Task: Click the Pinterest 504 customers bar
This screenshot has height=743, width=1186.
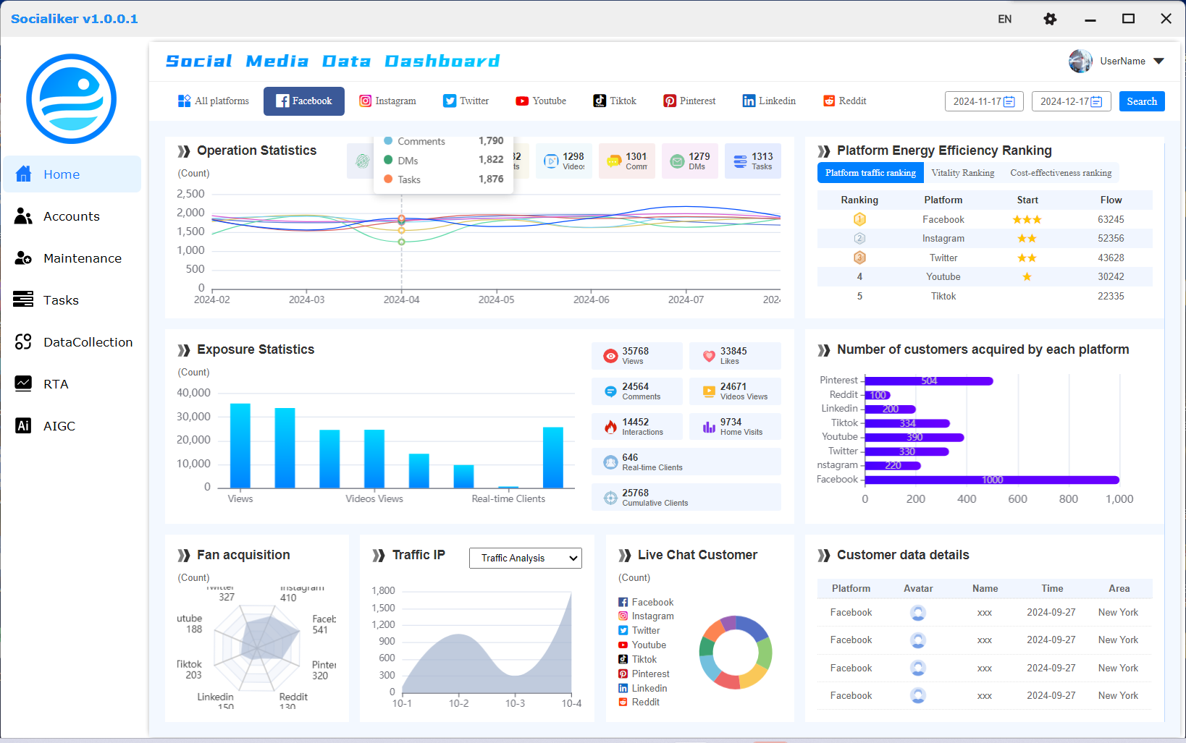Action: 929,381
